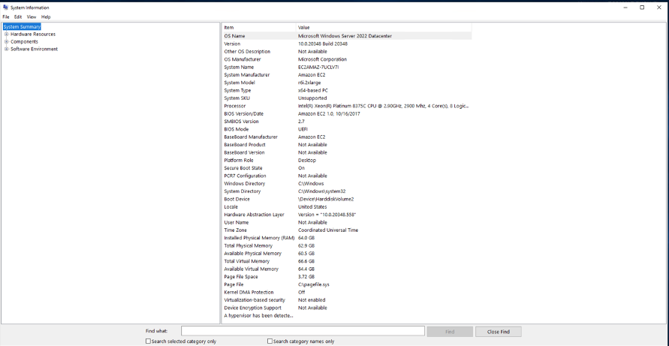The width and height of the screenshot is (669, 346).
Task: Select the Total Physical Memory row
Action: click(x=347, y=245)
